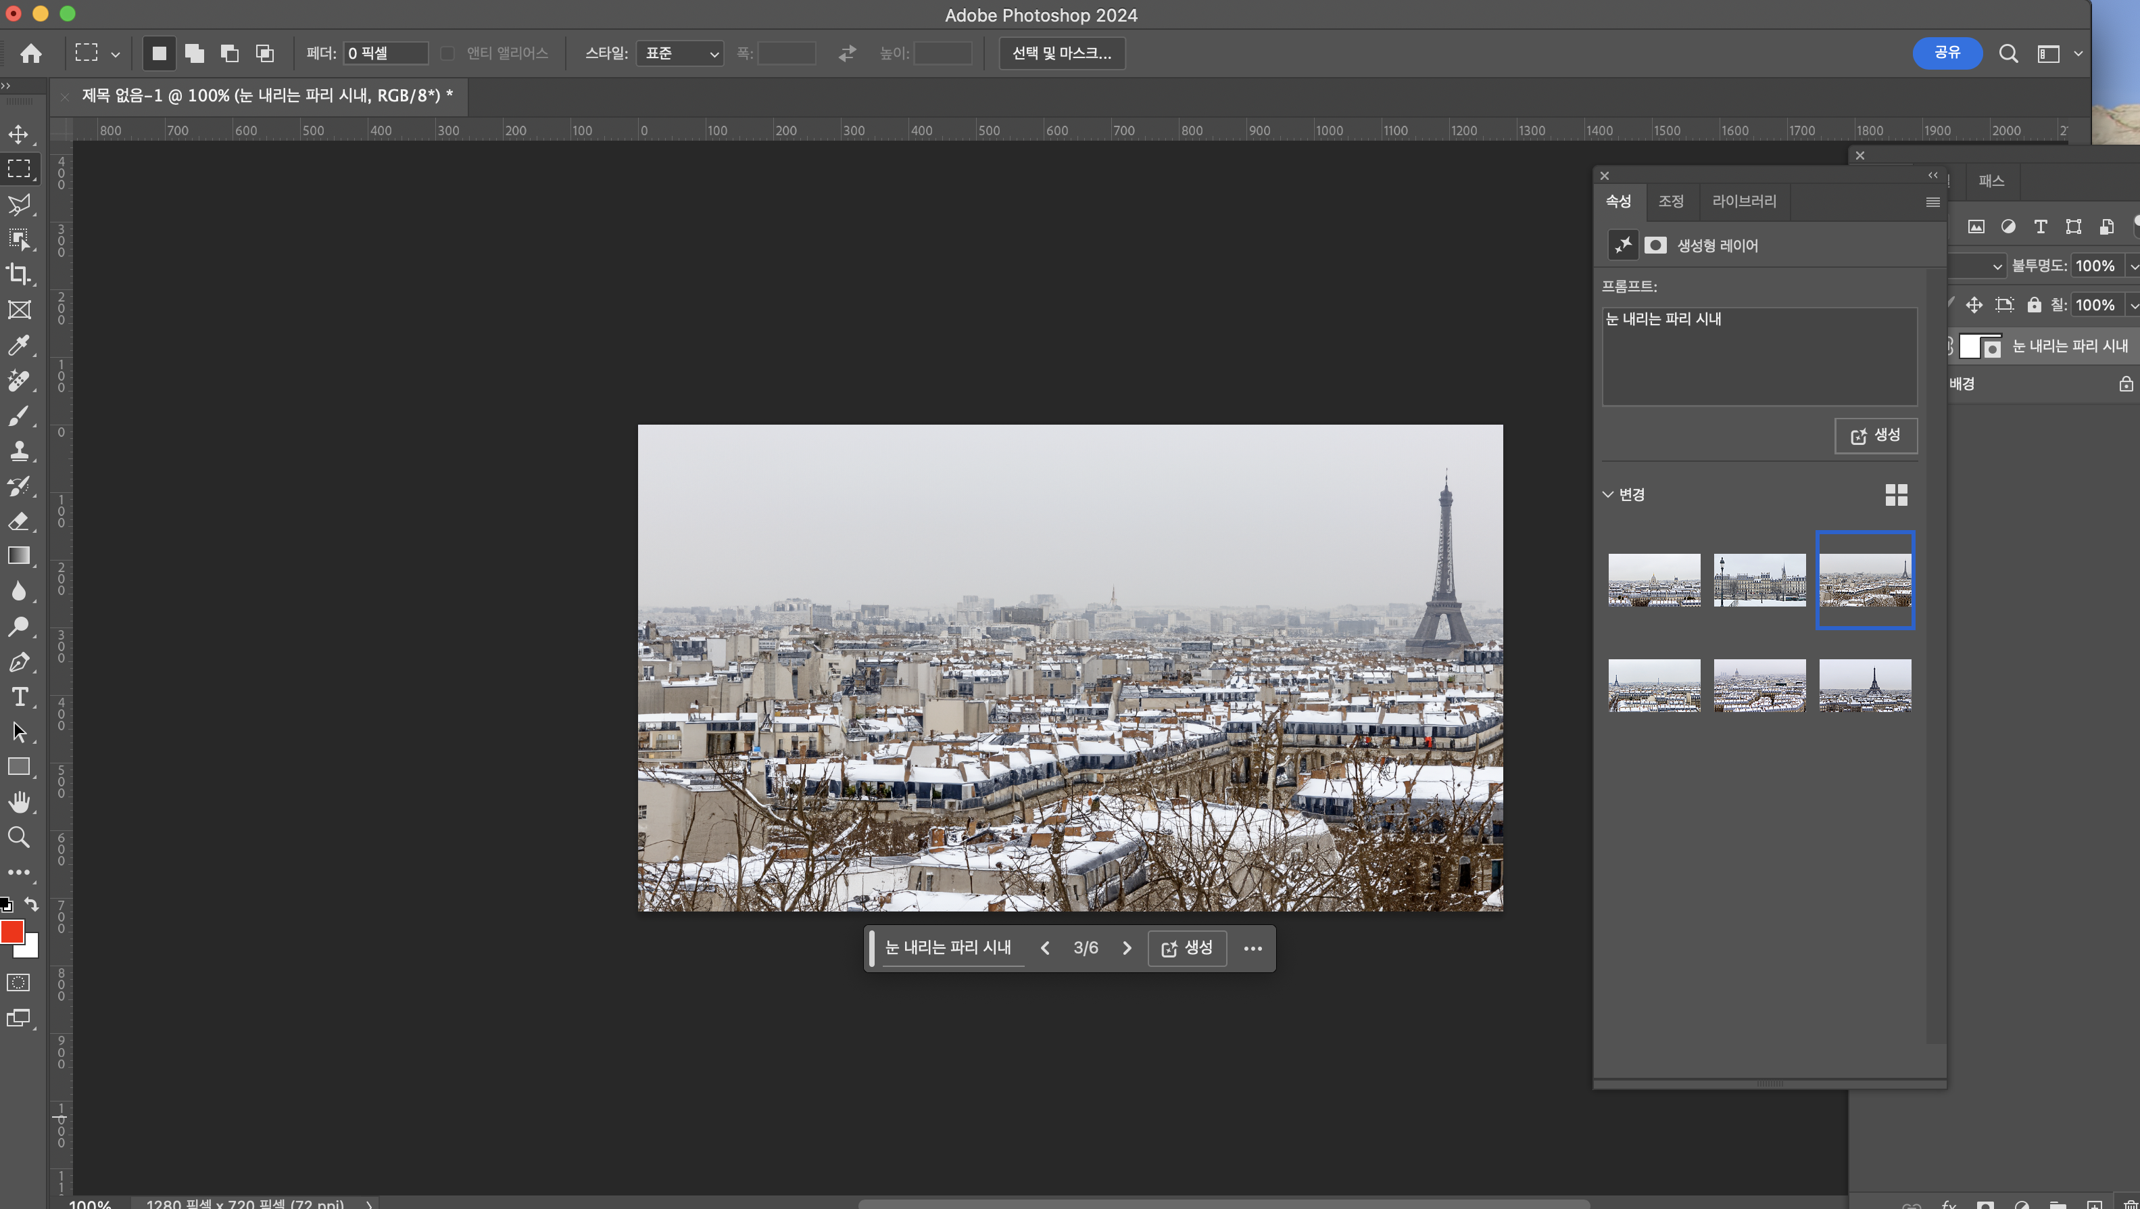Click the Home icon in options bar

(x=30, y=53)
